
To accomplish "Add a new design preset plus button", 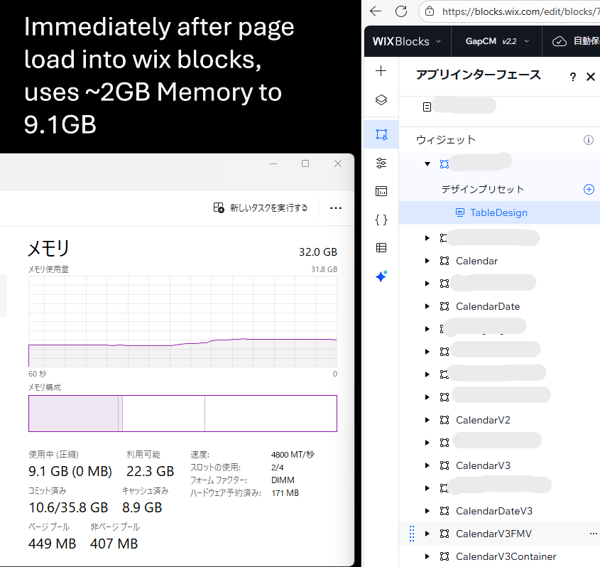I will tap(589, 189).
